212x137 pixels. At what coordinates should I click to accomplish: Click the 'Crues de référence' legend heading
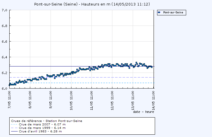point(46,121)
